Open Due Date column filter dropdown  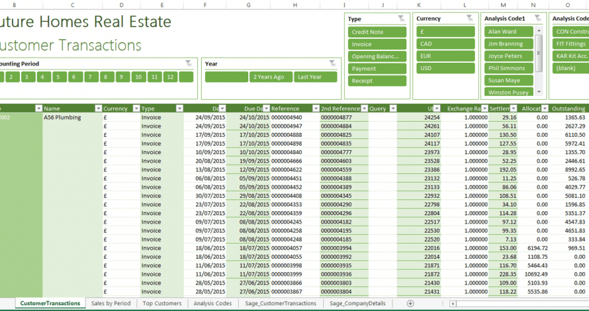[266, 109]
